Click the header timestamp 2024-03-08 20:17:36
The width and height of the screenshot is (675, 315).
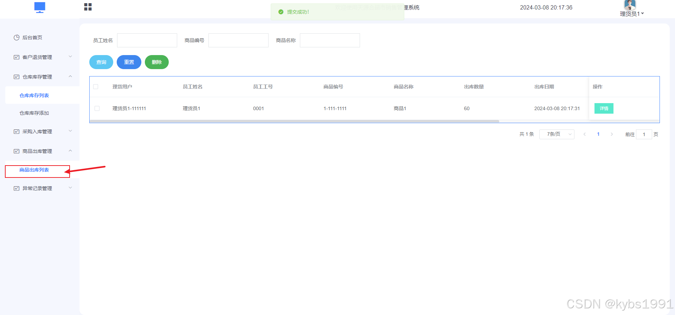point(546,7)
